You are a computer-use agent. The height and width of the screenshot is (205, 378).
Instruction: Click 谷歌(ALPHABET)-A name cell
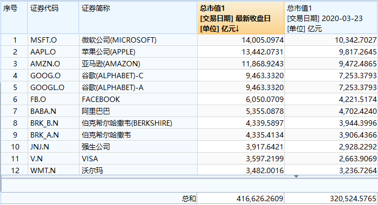(138, 87)
